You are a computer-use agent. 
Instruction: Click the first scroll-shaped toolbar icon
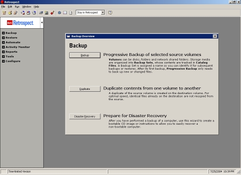4,13
